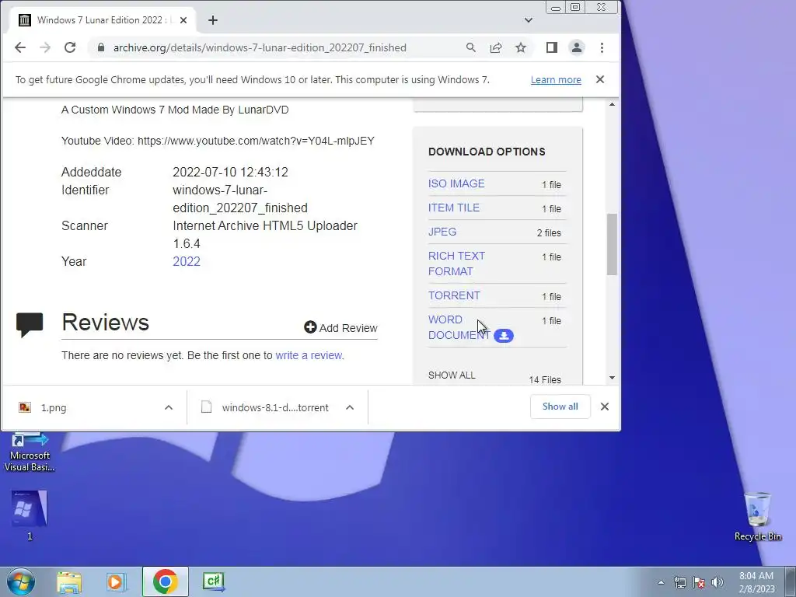Click the network tray icon

(679, 582)
